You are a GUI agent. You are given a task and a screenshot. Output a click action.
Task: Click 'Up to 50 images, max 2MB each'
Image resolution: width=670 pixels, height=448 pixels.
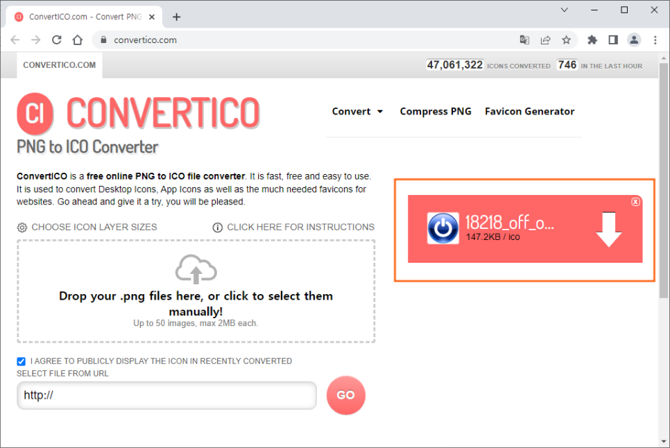(196, 323)
